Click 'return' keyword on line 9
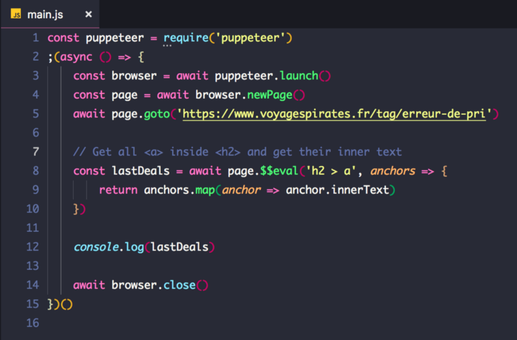 [118, 190]
